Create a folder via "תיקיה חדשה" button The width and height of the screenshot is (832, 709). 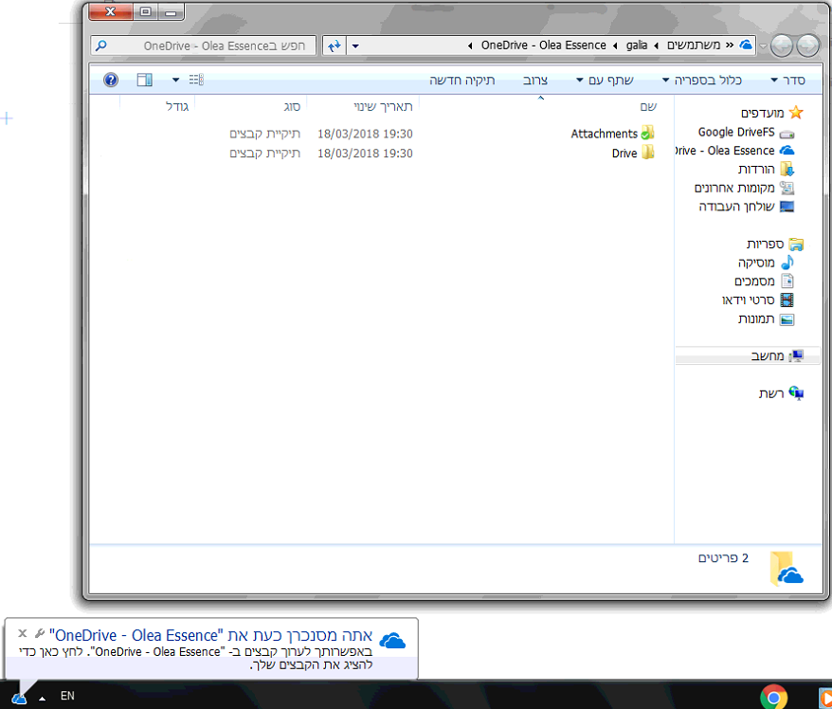click(x=461, y=80)
